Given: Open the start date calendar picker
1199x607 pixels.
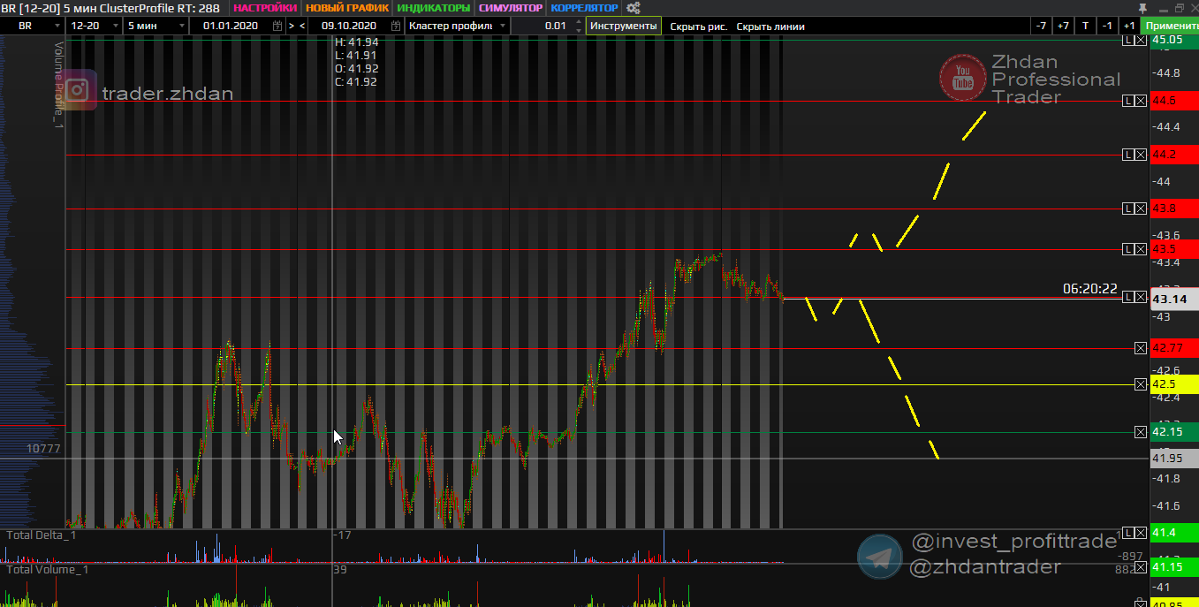Looking at the screenshot, I should tap(278, 27).
